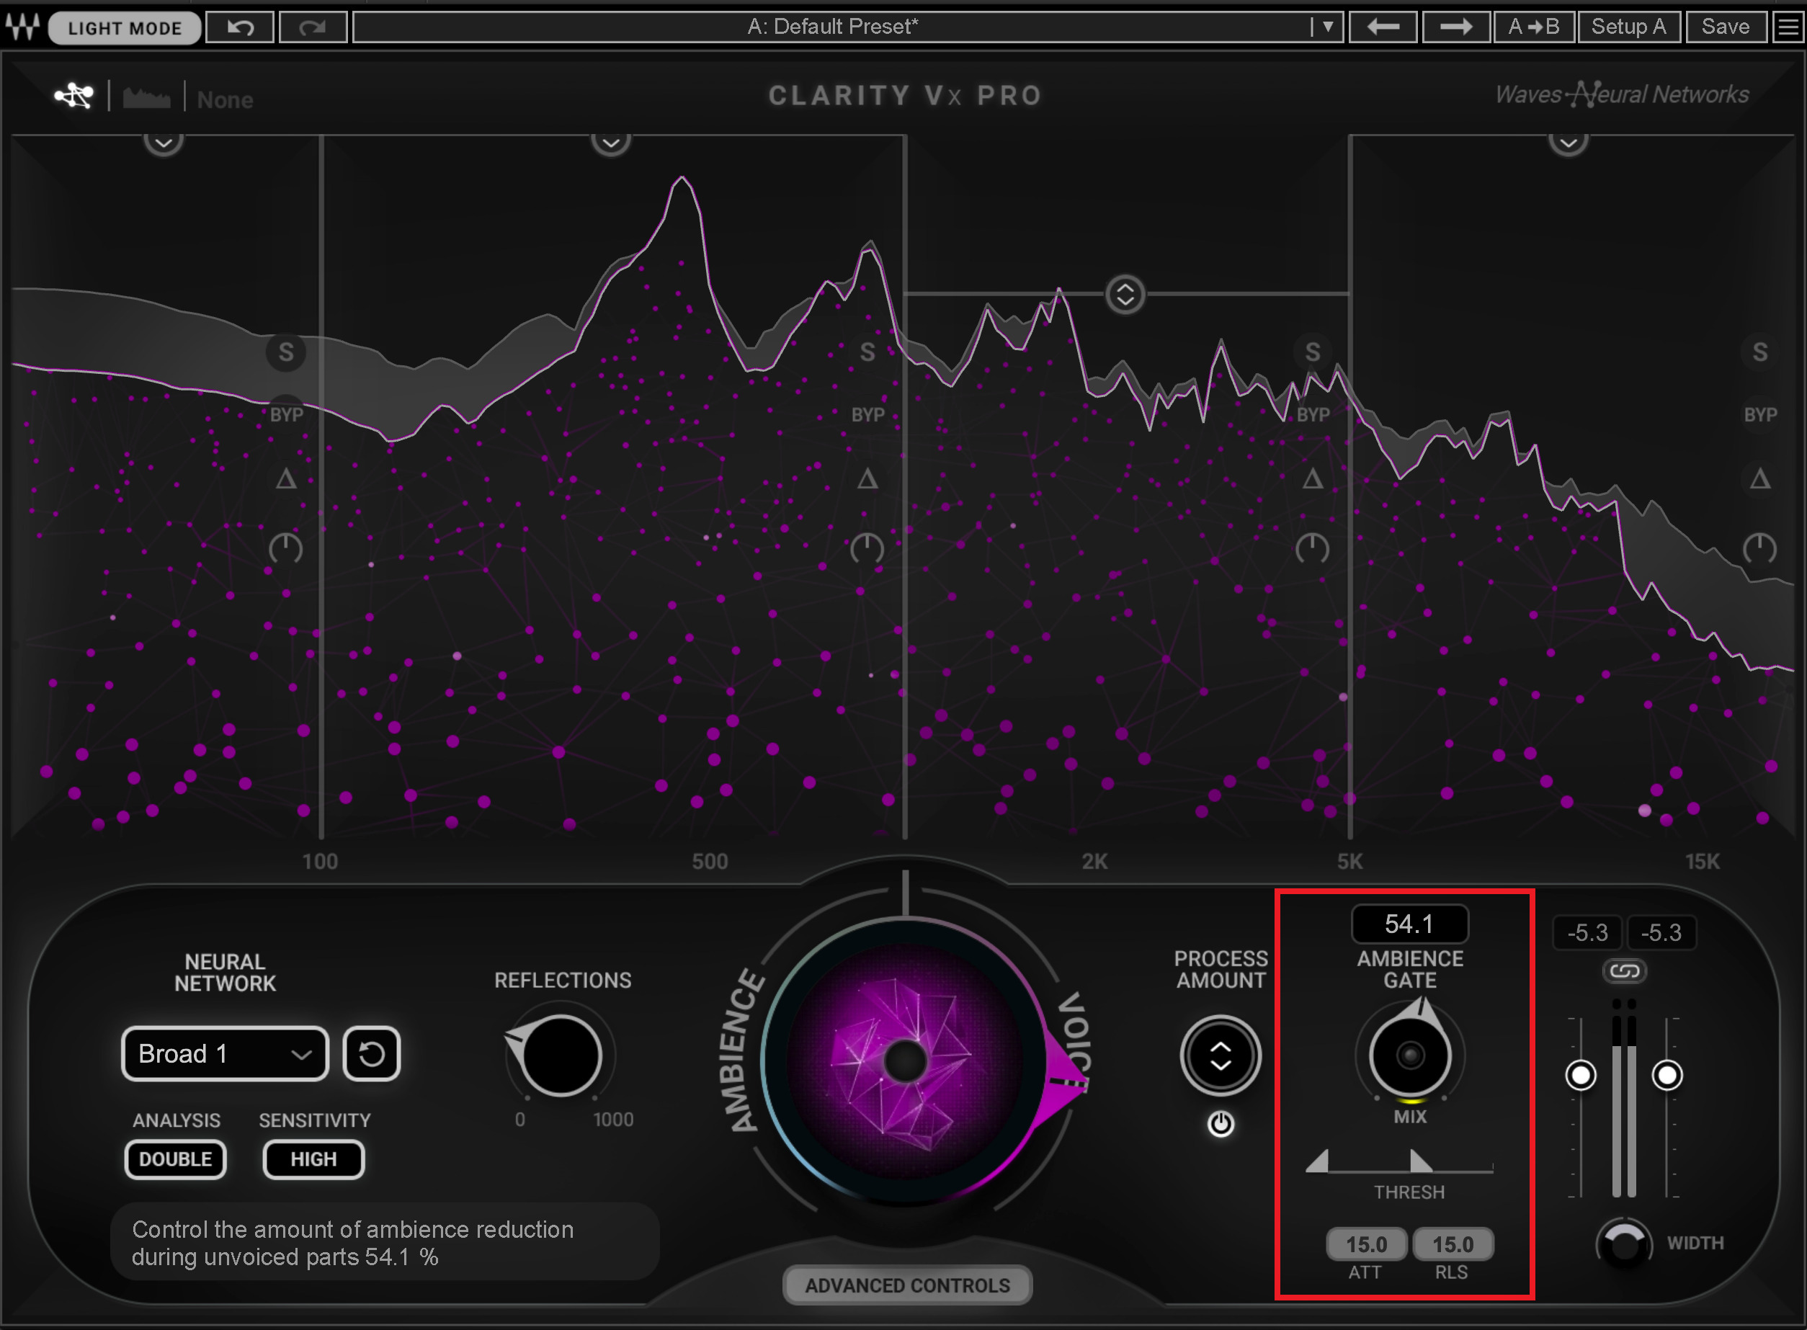Reset the neural network with circular arrow
Screen dimensions: 1807x1330
[x=371, y=1054]
